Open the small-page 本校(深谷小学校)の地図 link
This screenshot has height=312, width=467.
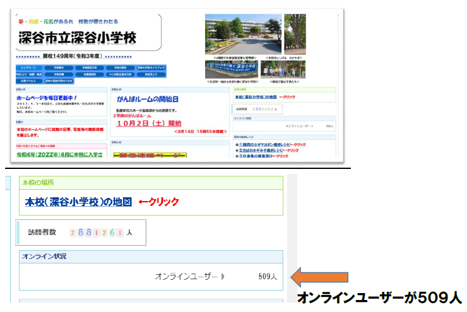[x=256, y=97]
